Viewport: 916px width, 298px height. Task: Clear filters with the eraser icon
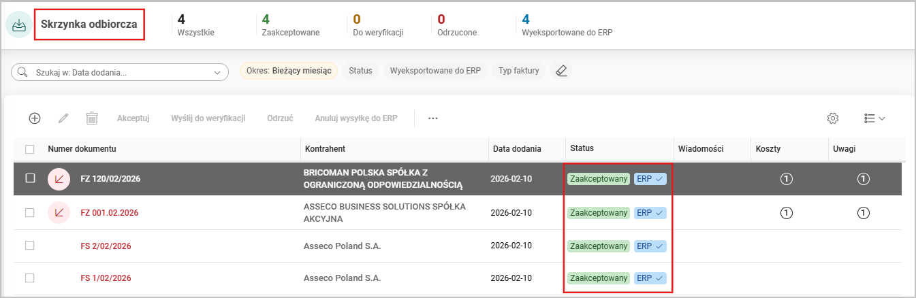(560, 71)
